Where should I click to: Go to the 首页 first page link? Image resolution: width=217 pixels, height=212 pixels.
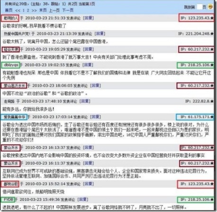tap(9, 10)
